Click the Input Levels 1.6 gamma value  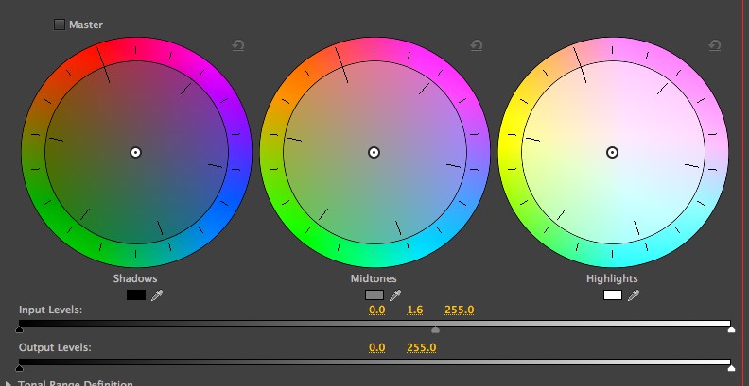[x=414, y=310]
